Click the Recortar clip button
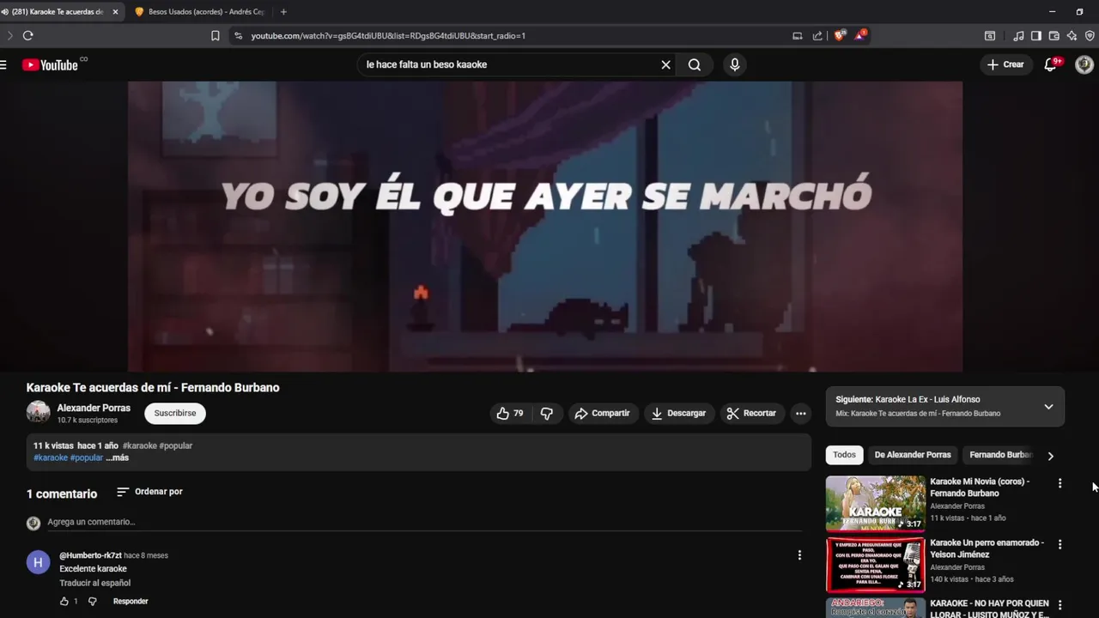This screenshot has width=1099, height=618. click(751, 413)
